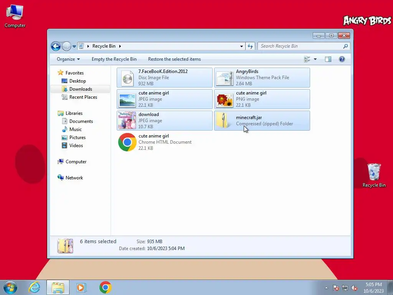The image size is (393, 295).
Task: Select Network in navigation pane
Action: 74,178
